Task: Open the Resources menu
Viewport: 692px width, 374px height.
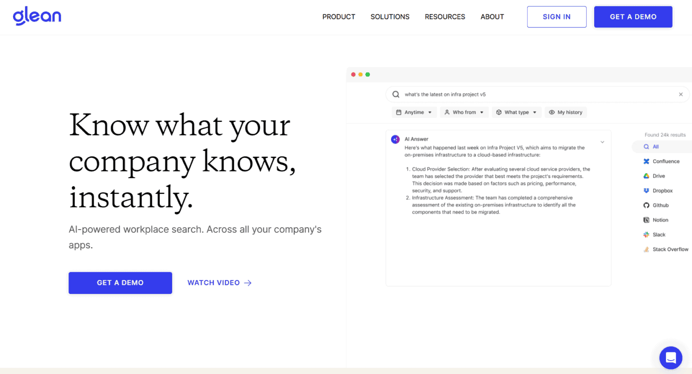Action: (445, 17)
